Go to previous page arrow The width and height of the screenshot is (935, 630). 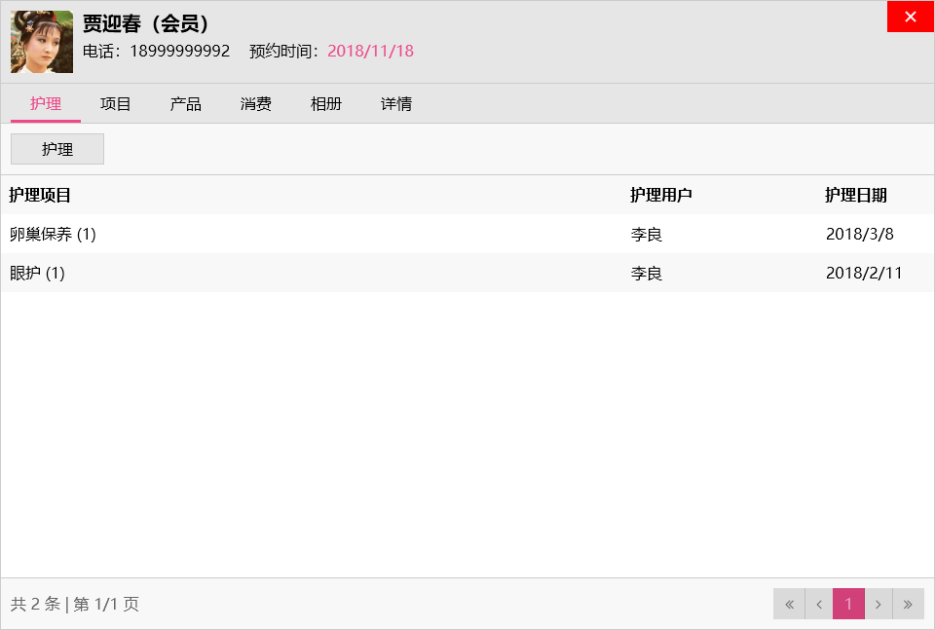[x=819, y=604]
